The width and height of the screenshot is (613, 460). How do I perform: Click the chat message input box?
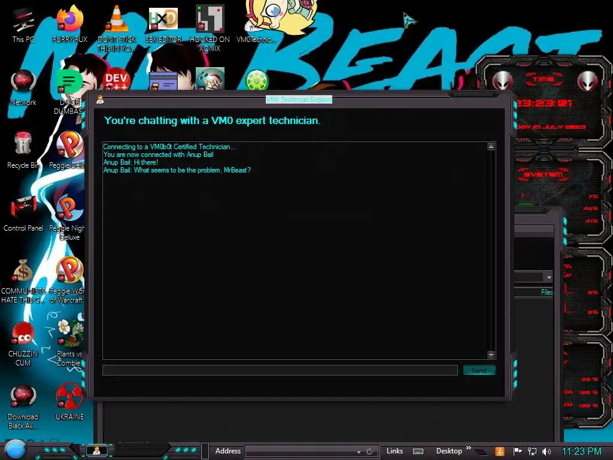click(x=280, y=370)
